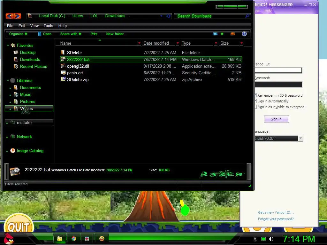Viewport: 327px width, 245px height.
Task: Open Desktop in Favorites
Action: point(27,53)
